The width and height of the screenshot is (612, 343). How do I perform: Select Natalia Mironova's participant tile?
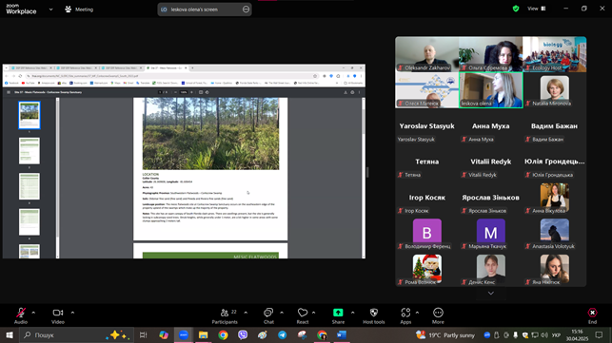click(x=554, y=89)
